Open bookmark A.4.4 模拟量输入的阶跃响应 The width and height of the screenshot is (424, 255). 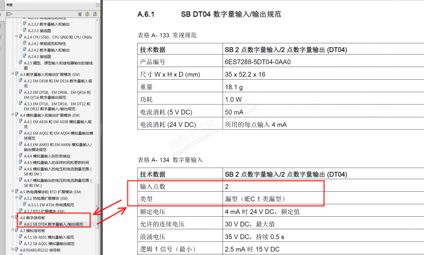point(47,156)
